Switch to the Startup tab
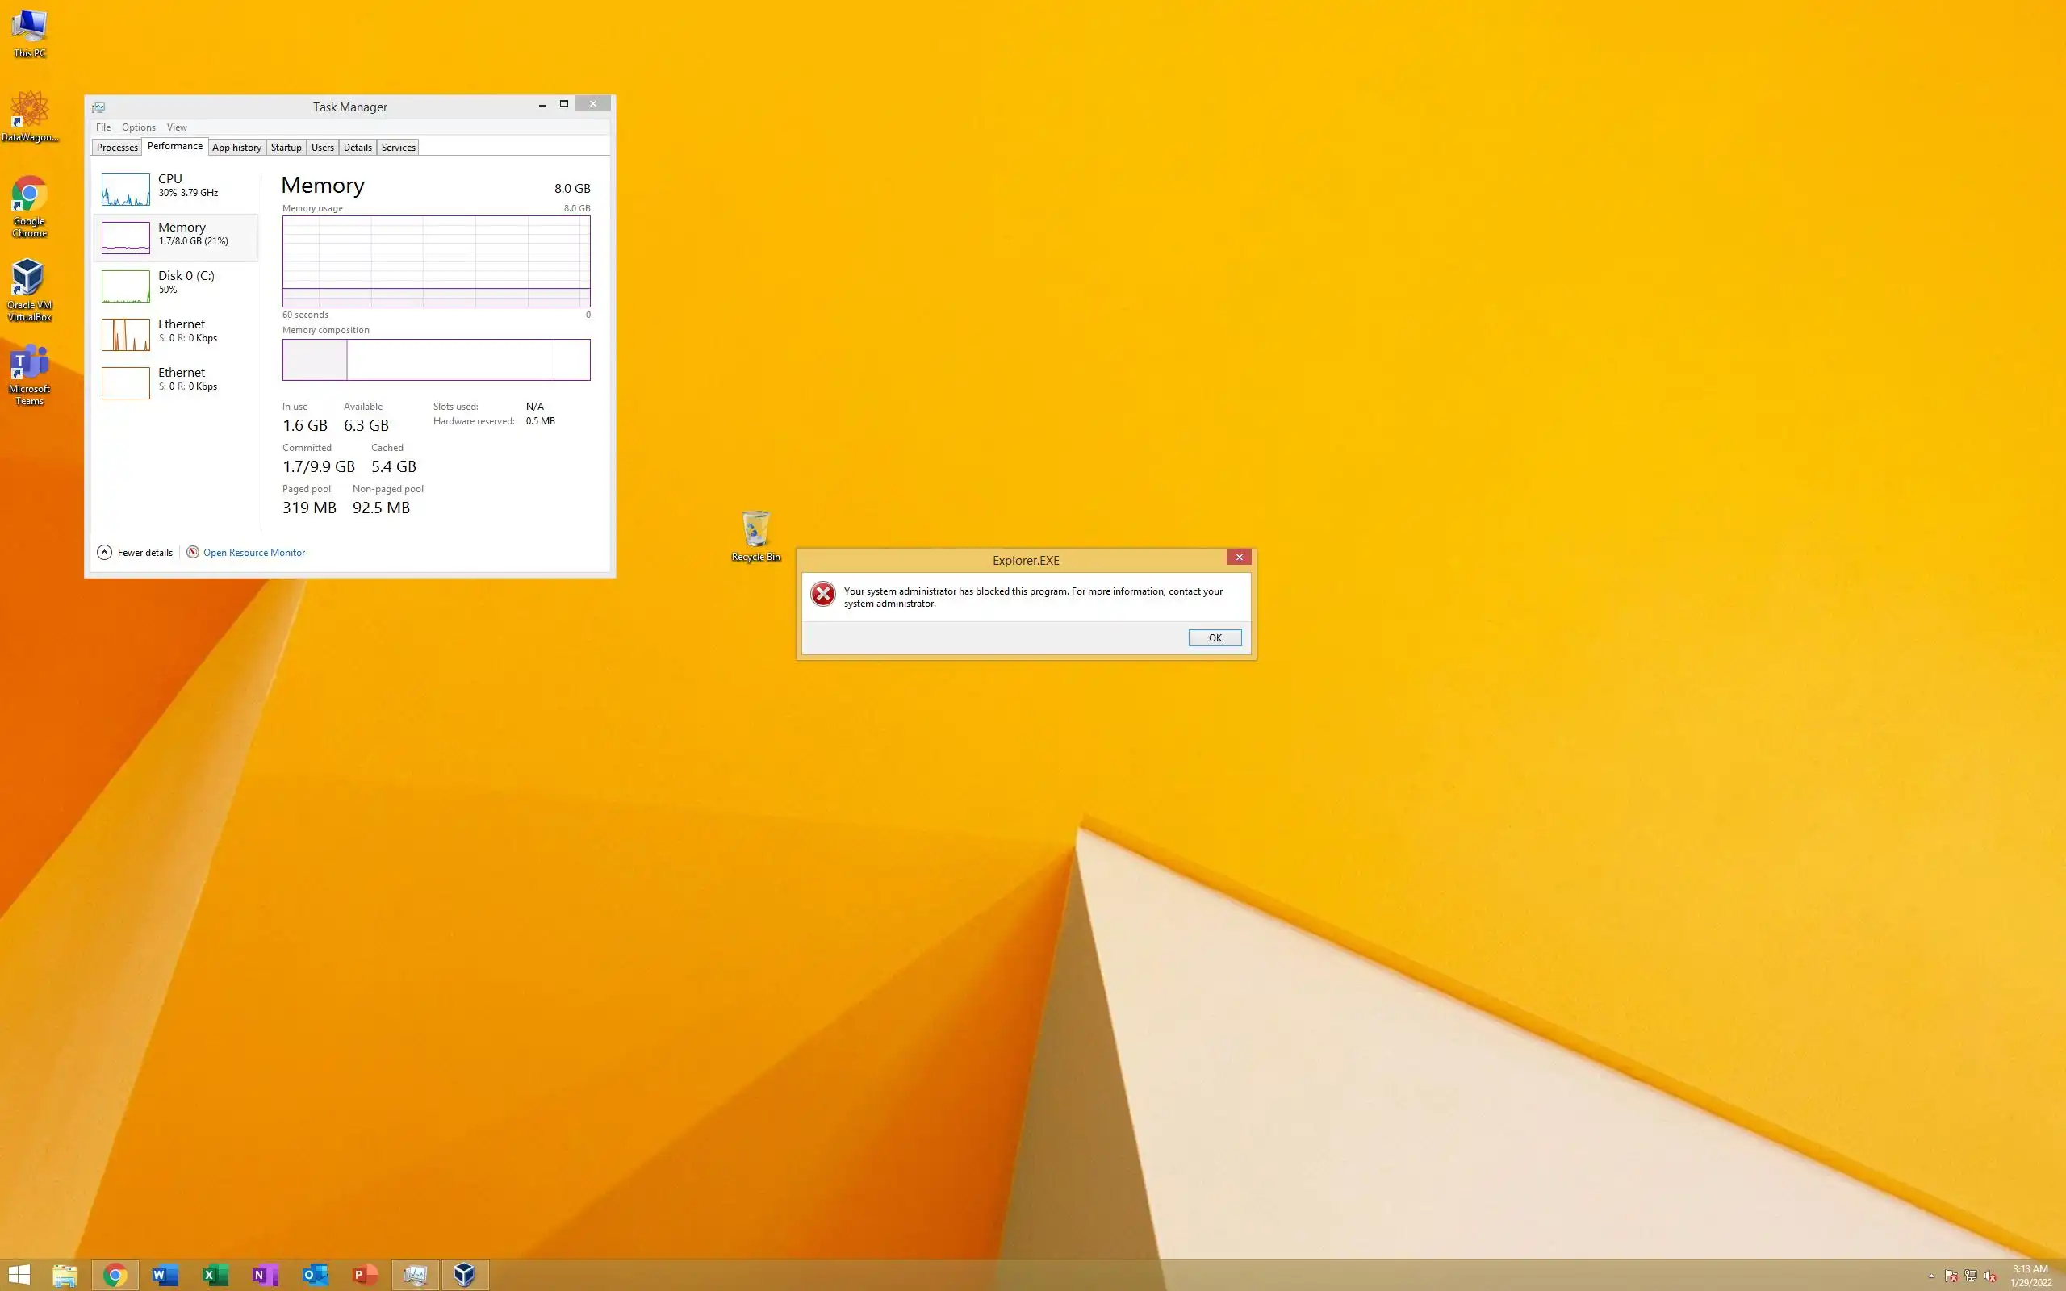 (x=286, y=148)
